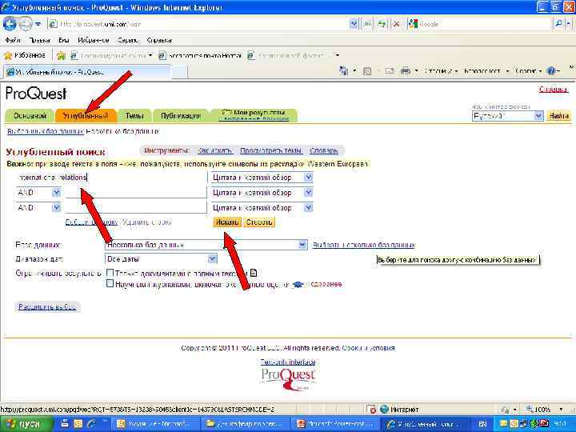The image size is (576, 432).
Task: Click the browser Back arrow button
Action: tap(10, 24)
